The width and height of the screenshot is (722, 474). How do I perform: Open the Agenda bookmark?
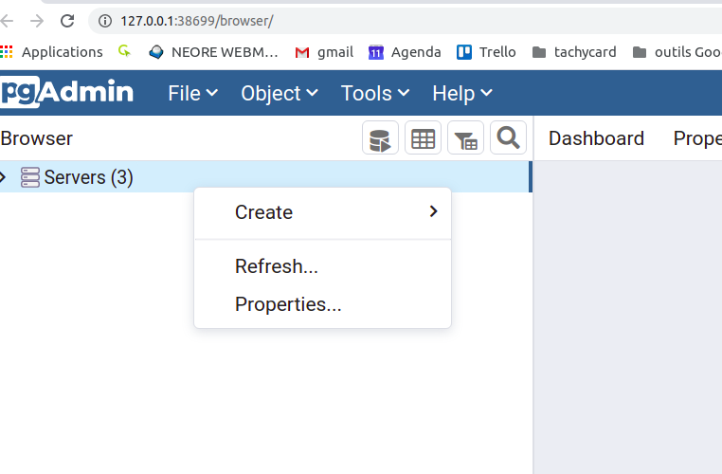tap(405, 52)
